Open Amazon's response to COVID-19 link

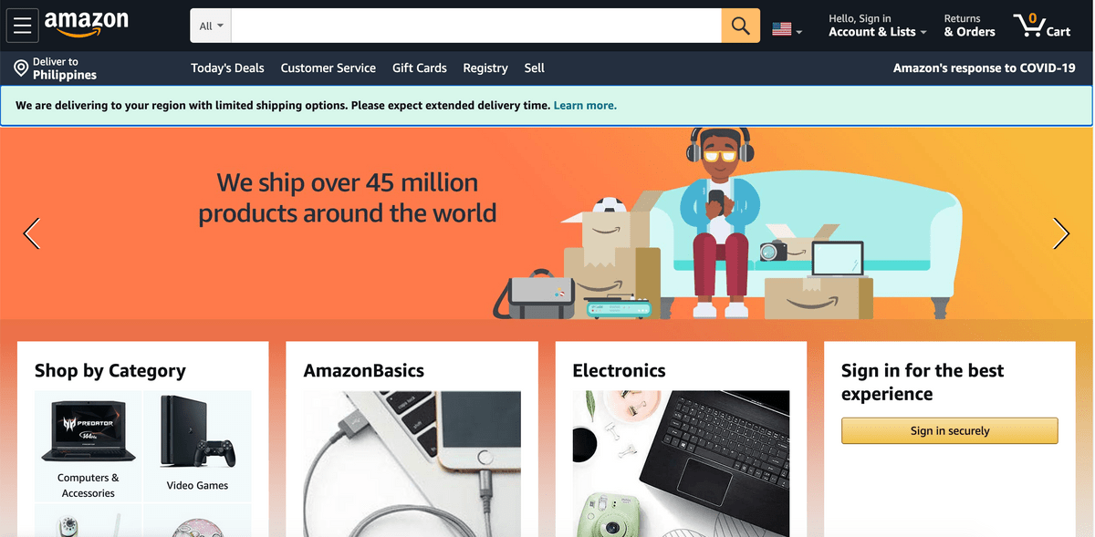tap(984, 68)
